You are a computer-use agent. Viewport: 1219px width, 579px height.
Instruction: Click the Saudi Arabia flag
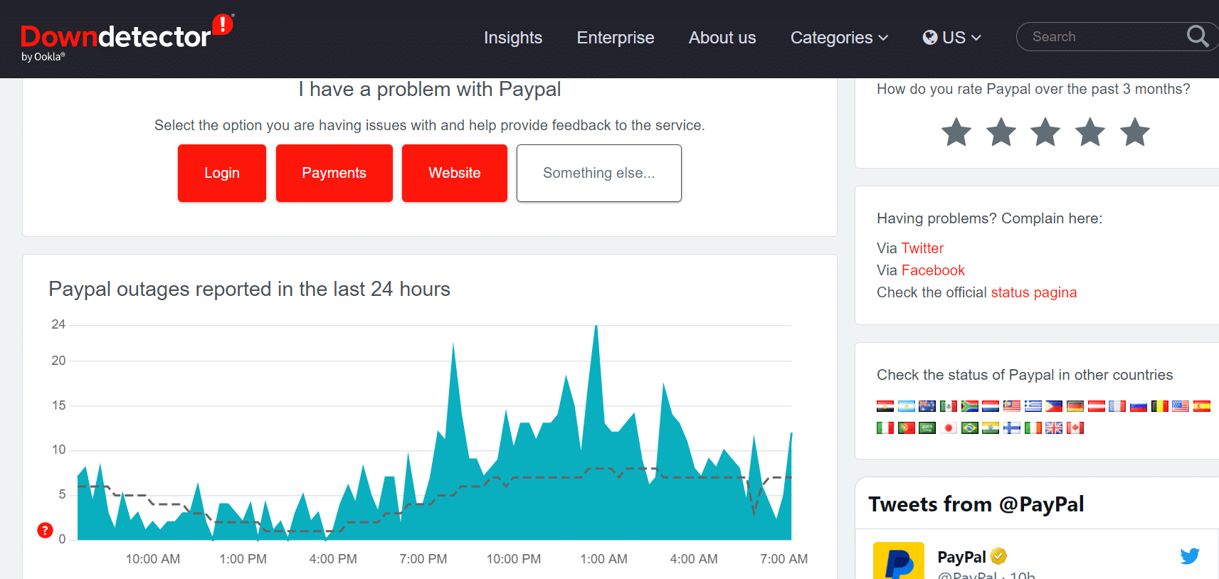[x=927, y=427]
